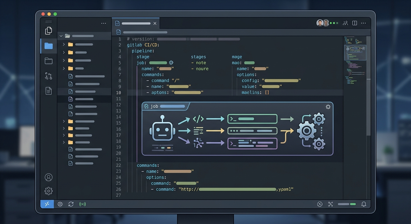The width and height of the screenshot is (411, 224).
Task: Click the "maelins: []" text
Action: 255,92
